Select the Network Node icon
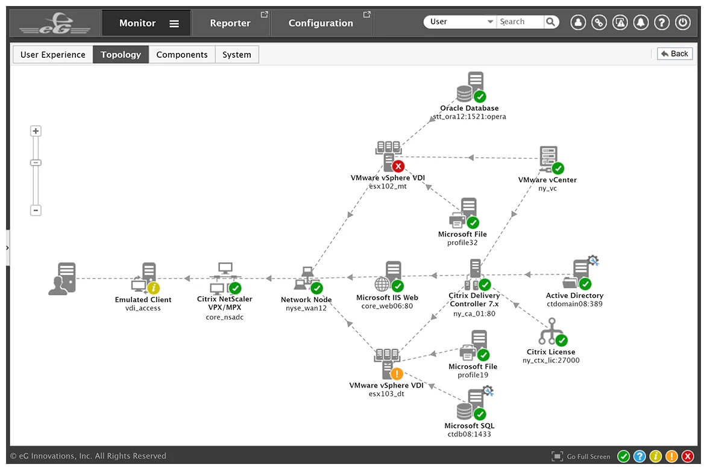This screenshot has width=707, height=470. pos(309,280)
